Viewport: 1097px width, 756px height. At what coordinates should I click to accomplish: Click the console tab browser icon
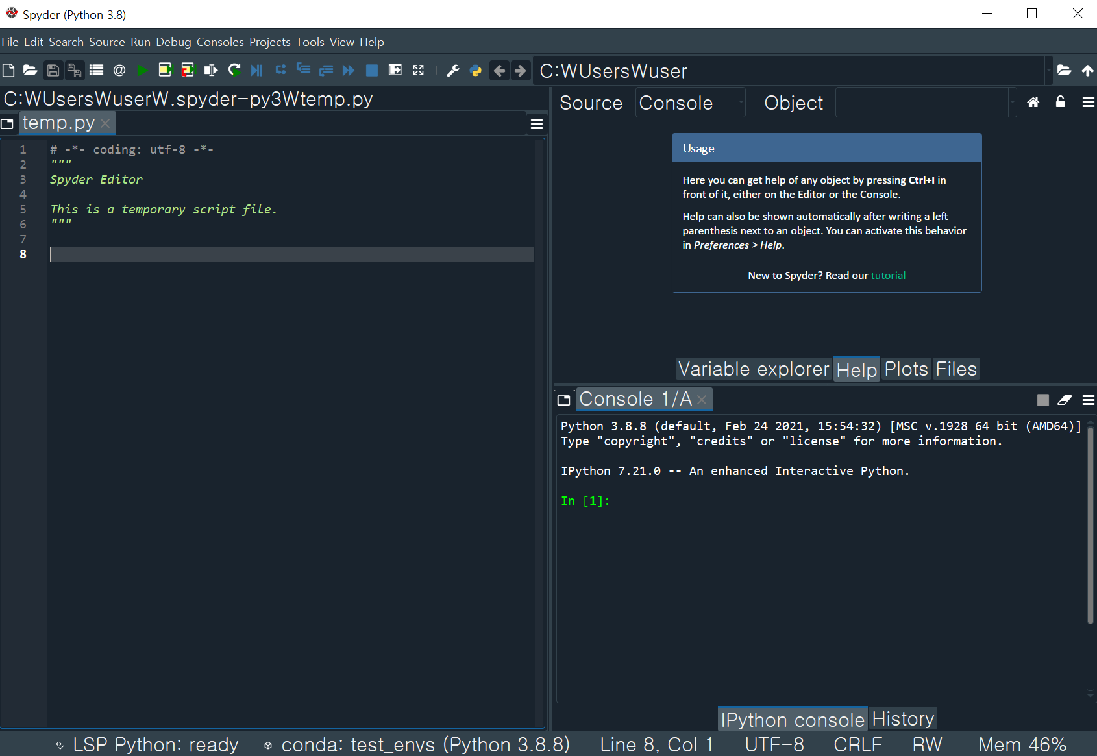[x=564, y=400]
